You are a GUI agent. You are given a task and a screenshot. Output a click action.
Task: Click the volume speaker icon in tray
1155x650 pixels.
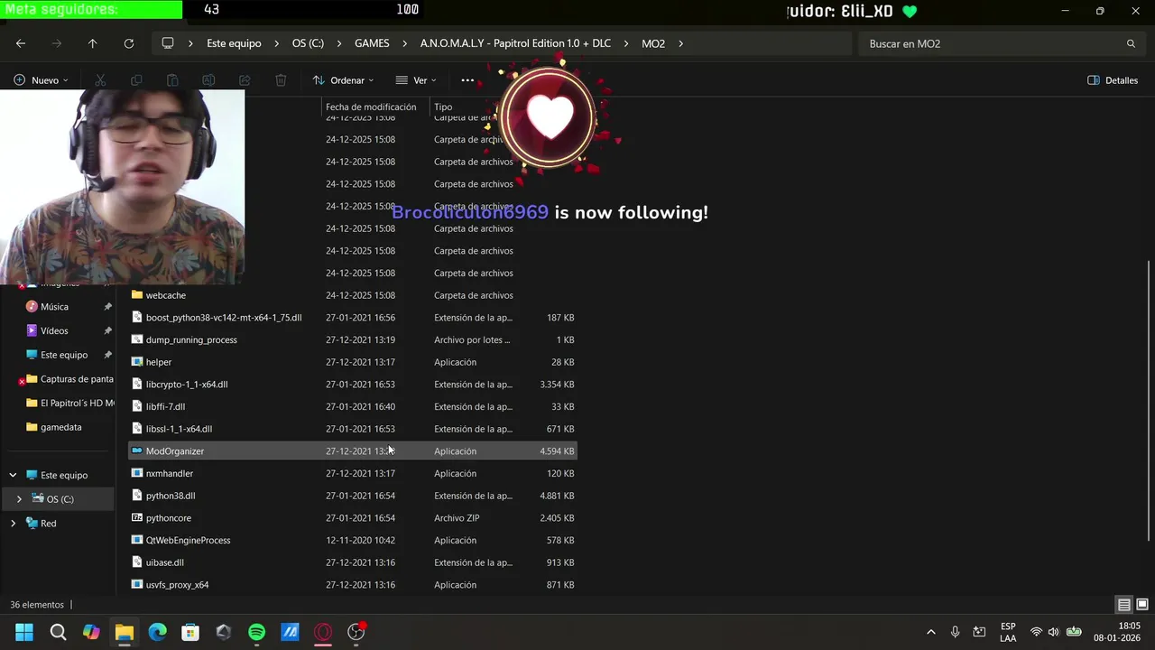coord(1053,632)
